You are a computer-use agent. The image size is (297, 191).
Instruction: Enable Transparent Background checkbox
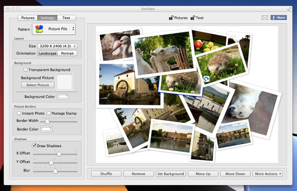(x=26, y=70)
